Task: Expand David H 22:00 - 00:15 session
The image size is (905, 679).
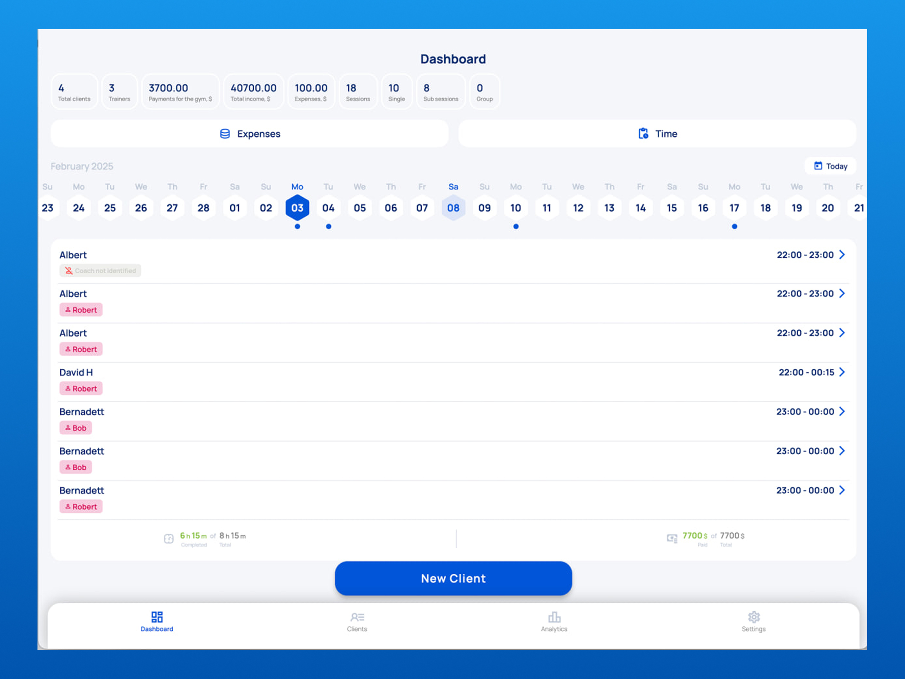Action: point(842,372)
